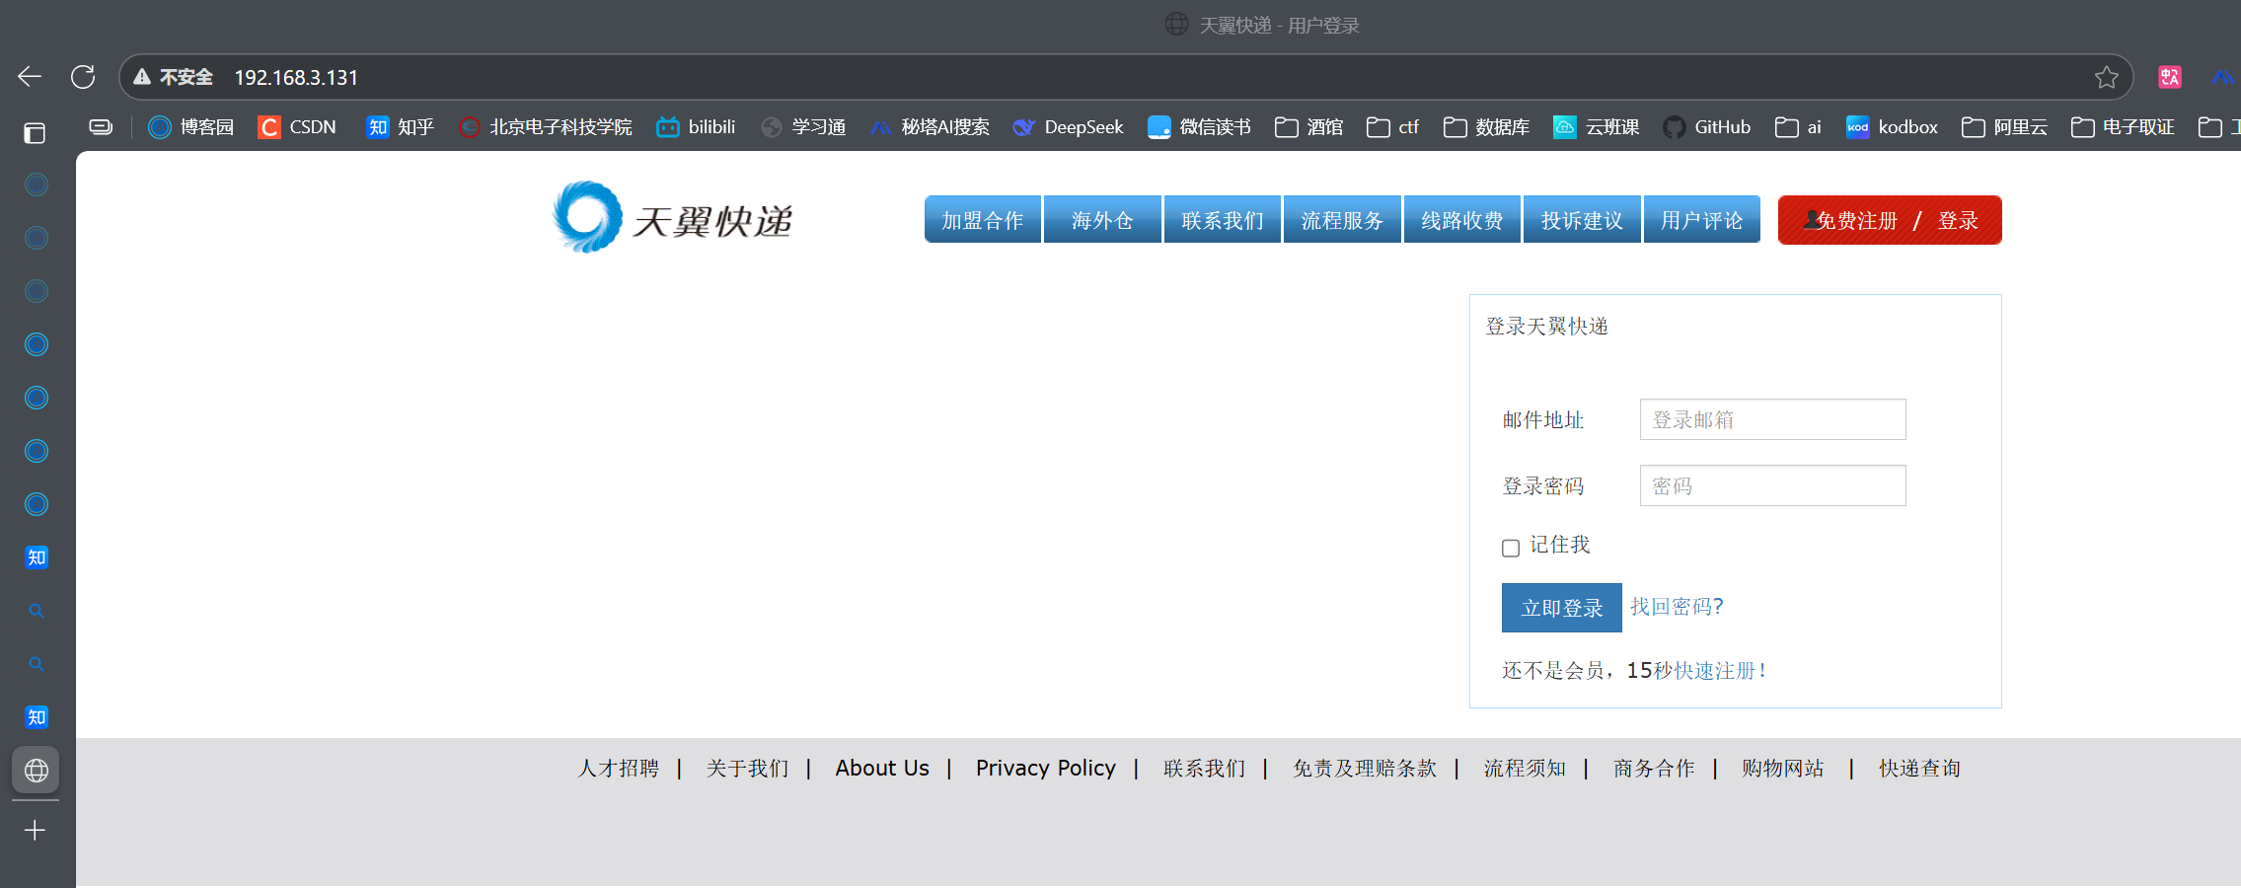Open the 关于我们 footer link
Viewport: 2241px width, 888px height.
tap(748, 769)
